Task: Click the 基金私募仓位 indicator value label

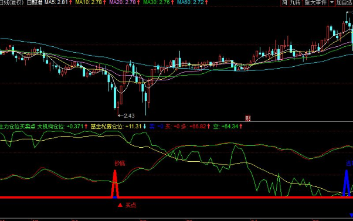Action: point(118,127)
